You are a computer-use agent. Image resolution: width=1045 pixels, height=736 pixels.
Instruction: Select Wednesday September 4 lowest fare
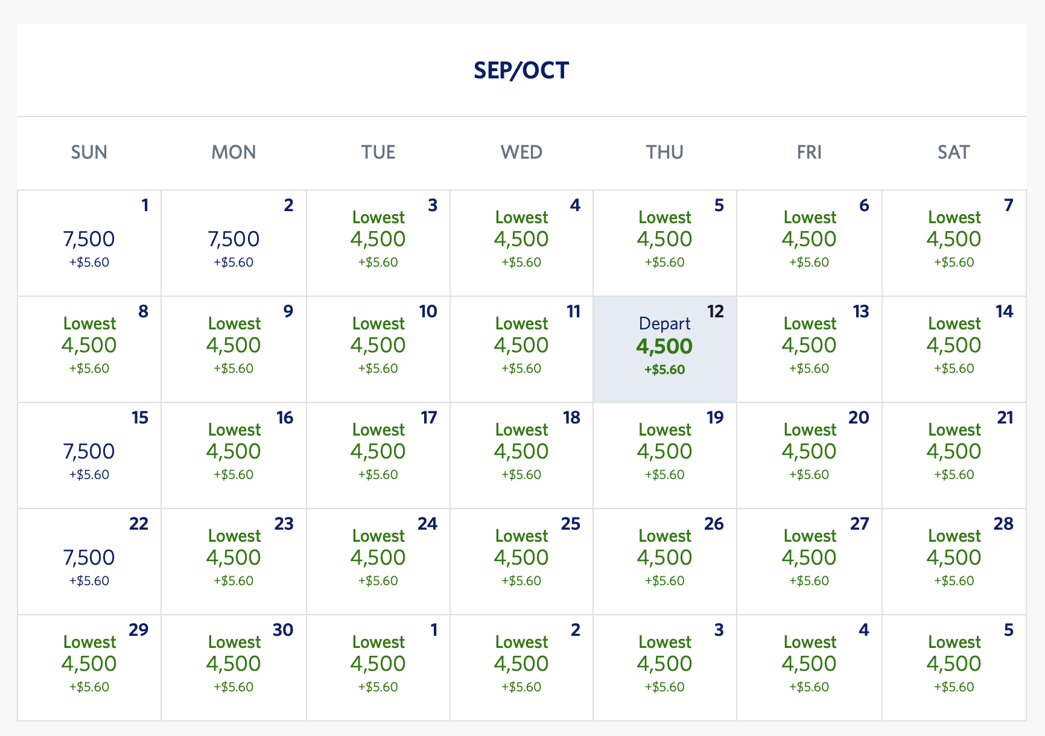pos(521,243)
